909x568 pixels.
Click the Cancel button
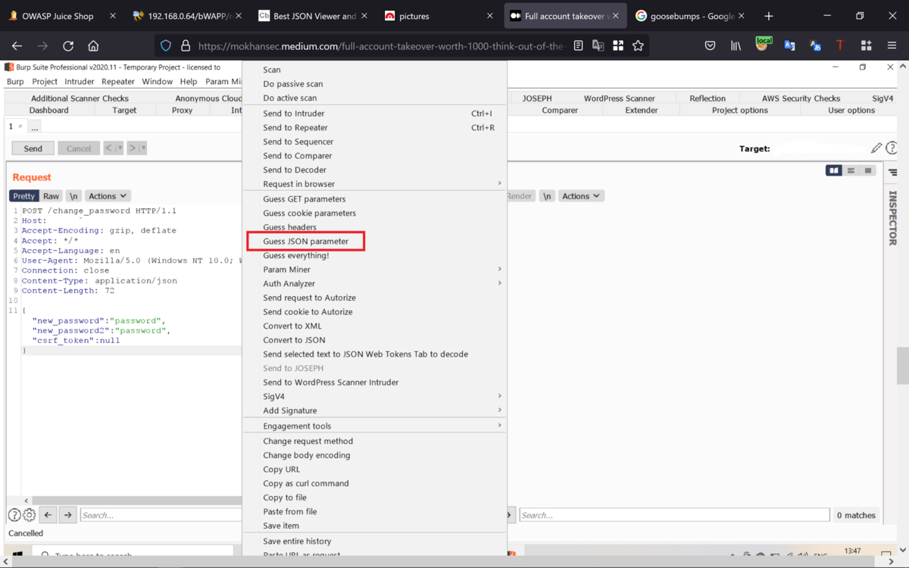tap(79, 148)
